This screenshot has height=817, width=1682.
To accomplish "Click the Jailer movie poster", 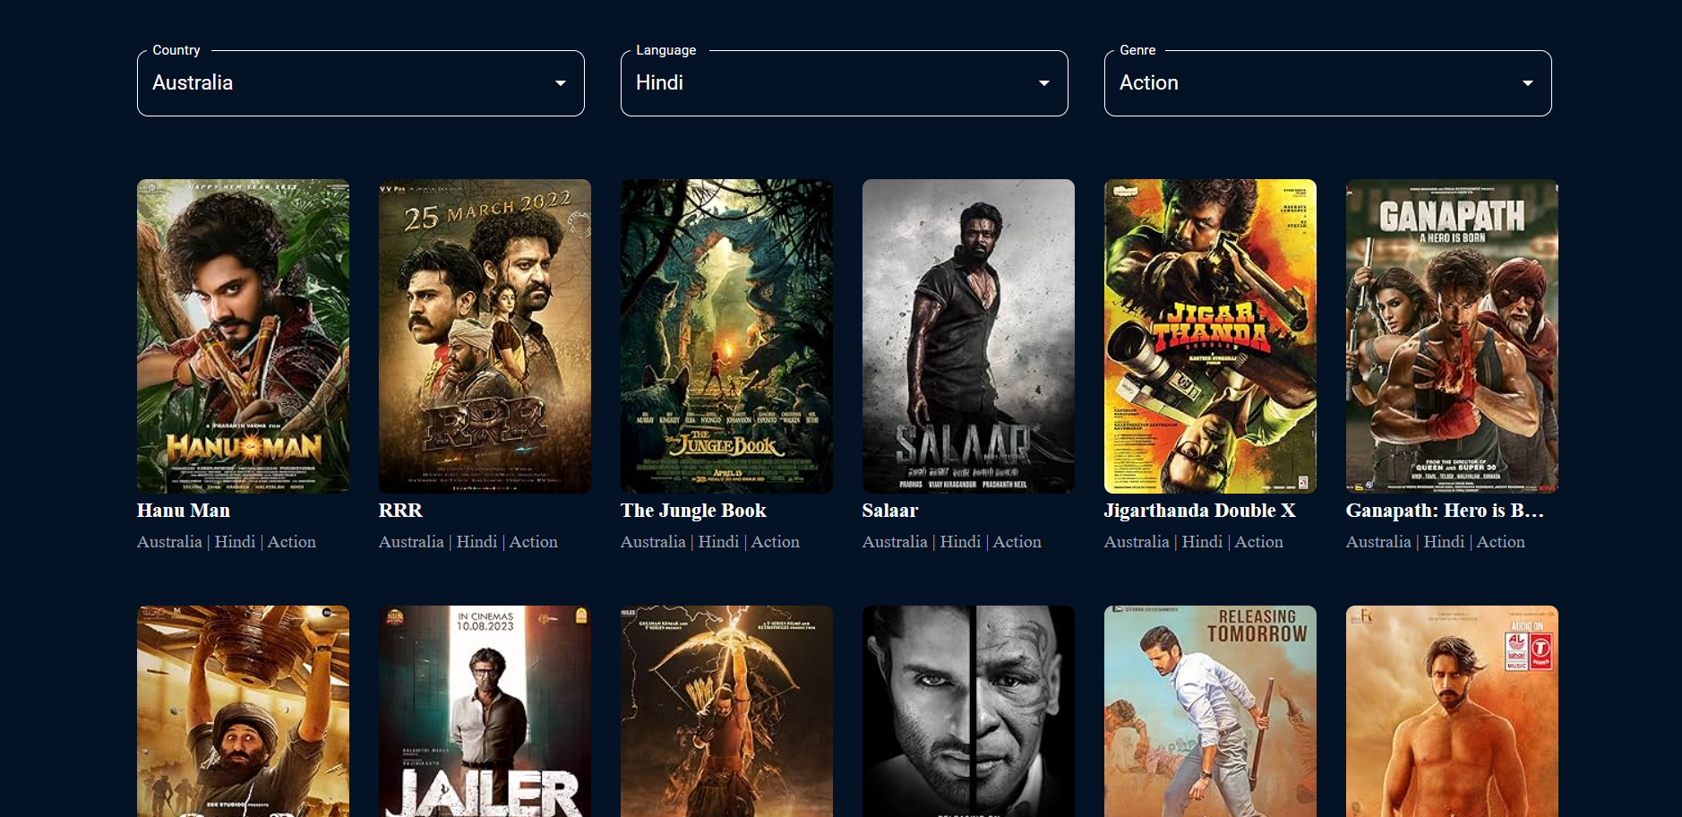I will click(x=485, y=711).
